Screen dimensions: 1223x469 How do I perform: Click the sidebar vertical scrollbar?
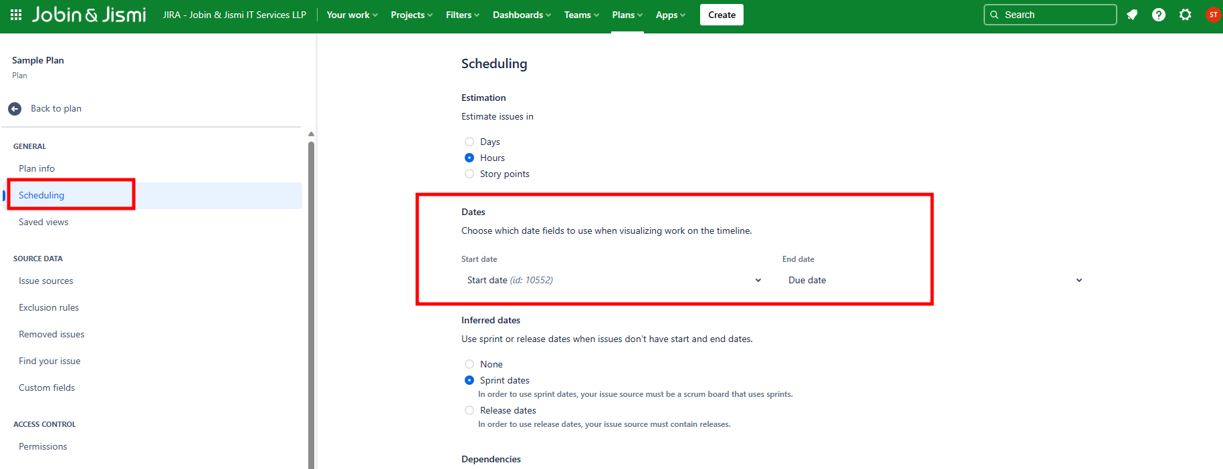point(311,301)
